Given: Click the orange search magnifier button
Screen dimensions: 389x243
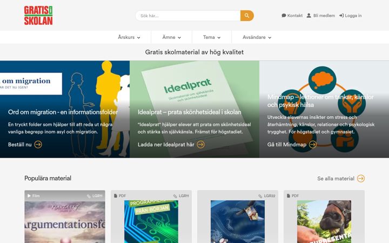Looking at the screenshot, I should (x=247, y=16).
